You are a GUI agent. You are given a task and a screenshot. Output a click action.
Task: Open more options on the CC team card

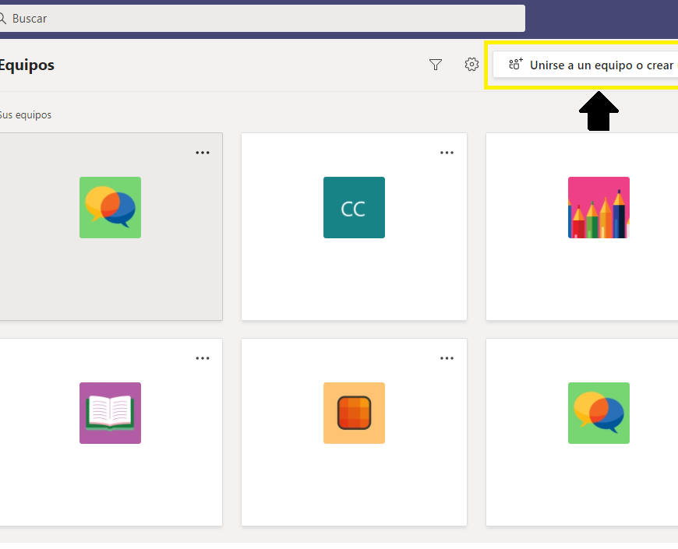tap(447, 153)
